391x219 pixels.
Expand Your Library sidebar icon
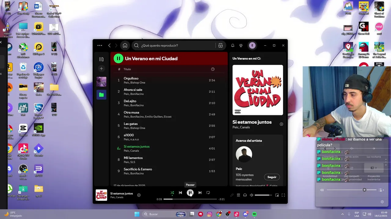coord(101,59)
